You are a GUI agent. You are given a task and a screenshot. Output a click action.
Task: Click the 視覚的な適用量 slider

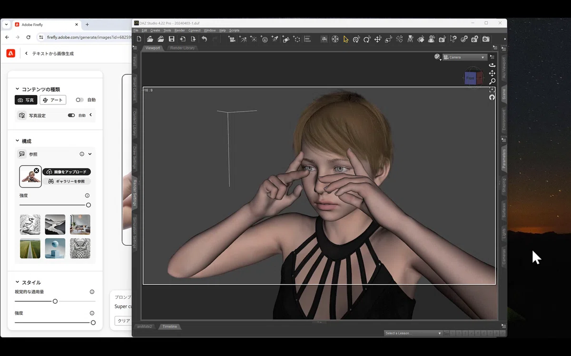tap(55, 301)
